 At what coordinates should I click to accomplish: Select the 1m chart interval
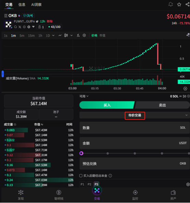tap(13, 35)
